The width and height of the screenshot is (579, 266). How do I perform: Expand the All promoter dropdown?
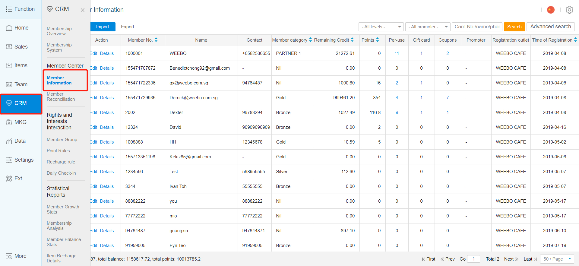coord(428,27)
